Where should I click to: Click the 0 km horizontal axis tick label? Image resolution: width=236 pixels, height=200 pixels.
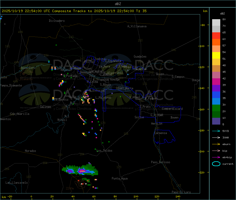31,196
